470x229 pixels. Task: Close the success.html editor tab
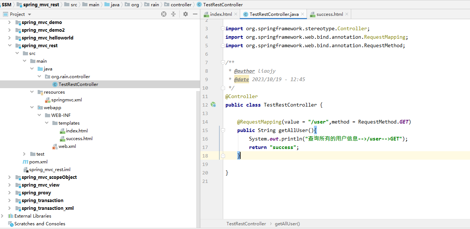coord(347,14)
